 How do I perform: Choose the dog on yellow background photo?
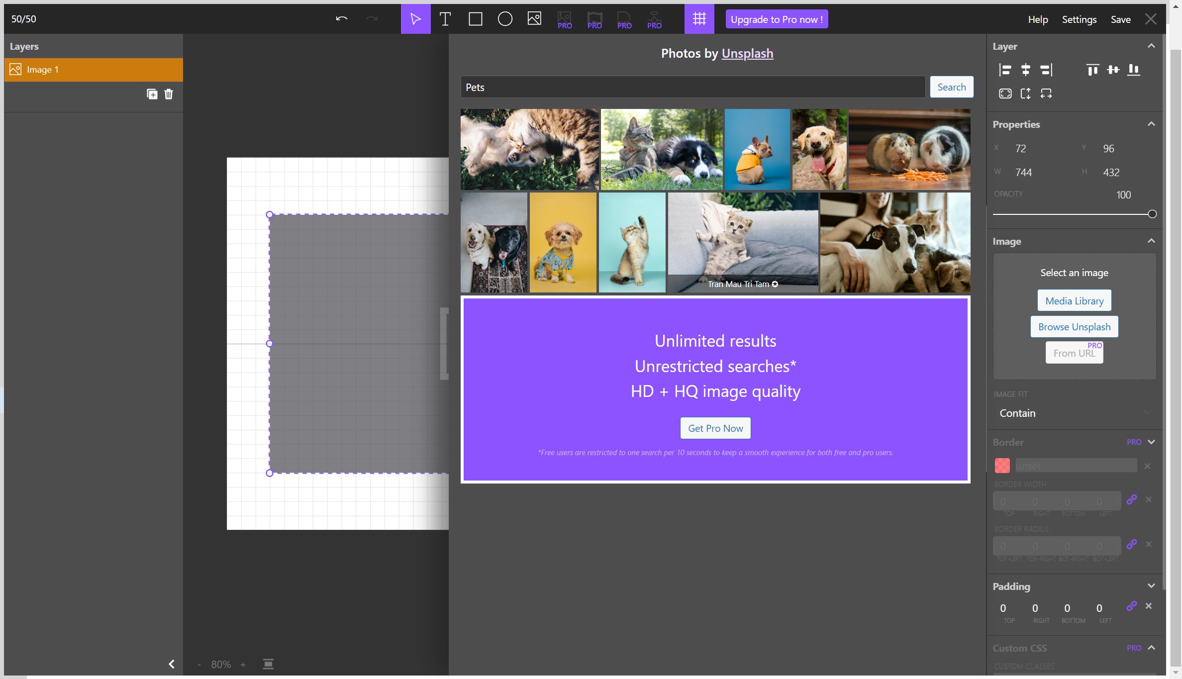click(563, 242)
